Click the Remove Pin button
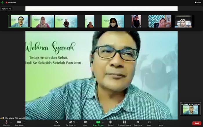203x127 pixels. tap(7, 9)
